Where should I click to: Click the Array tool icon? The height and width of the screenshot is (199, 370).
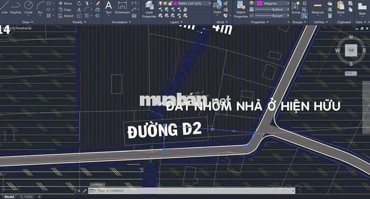coord(87,16)
